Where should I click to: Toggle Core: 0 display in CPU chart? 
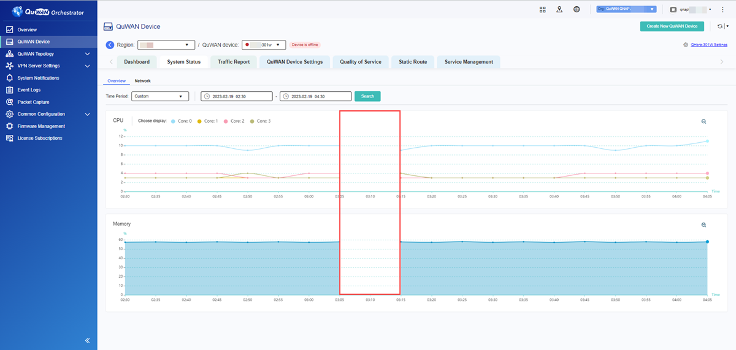tap(182, 121)
